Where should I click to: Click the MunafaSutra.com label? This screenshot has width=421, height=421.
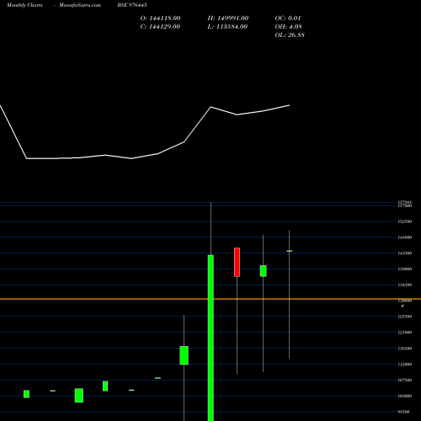click(x=80, y=5)
